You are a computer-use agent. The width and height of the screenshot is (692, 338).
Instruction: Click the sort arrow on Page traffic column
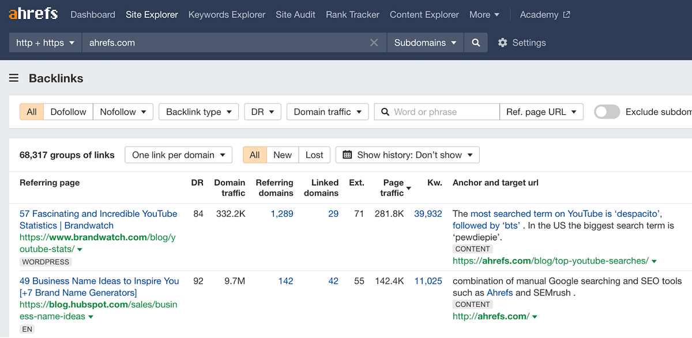409,188
